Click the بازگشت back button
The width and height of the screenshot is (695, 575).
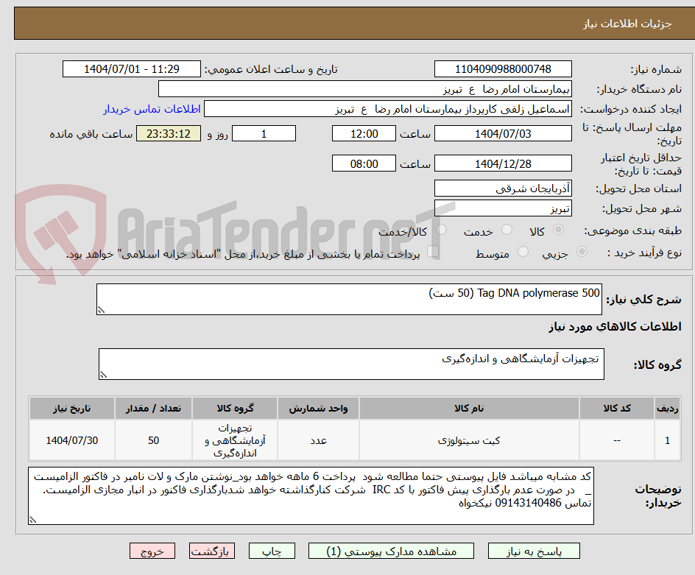click(212, 551)
